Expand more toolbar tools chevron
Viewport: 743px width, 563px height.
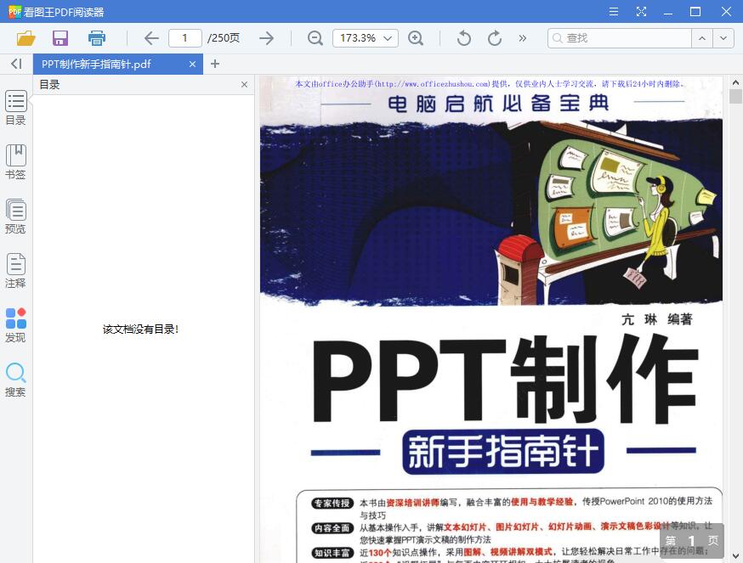point(522,38)
